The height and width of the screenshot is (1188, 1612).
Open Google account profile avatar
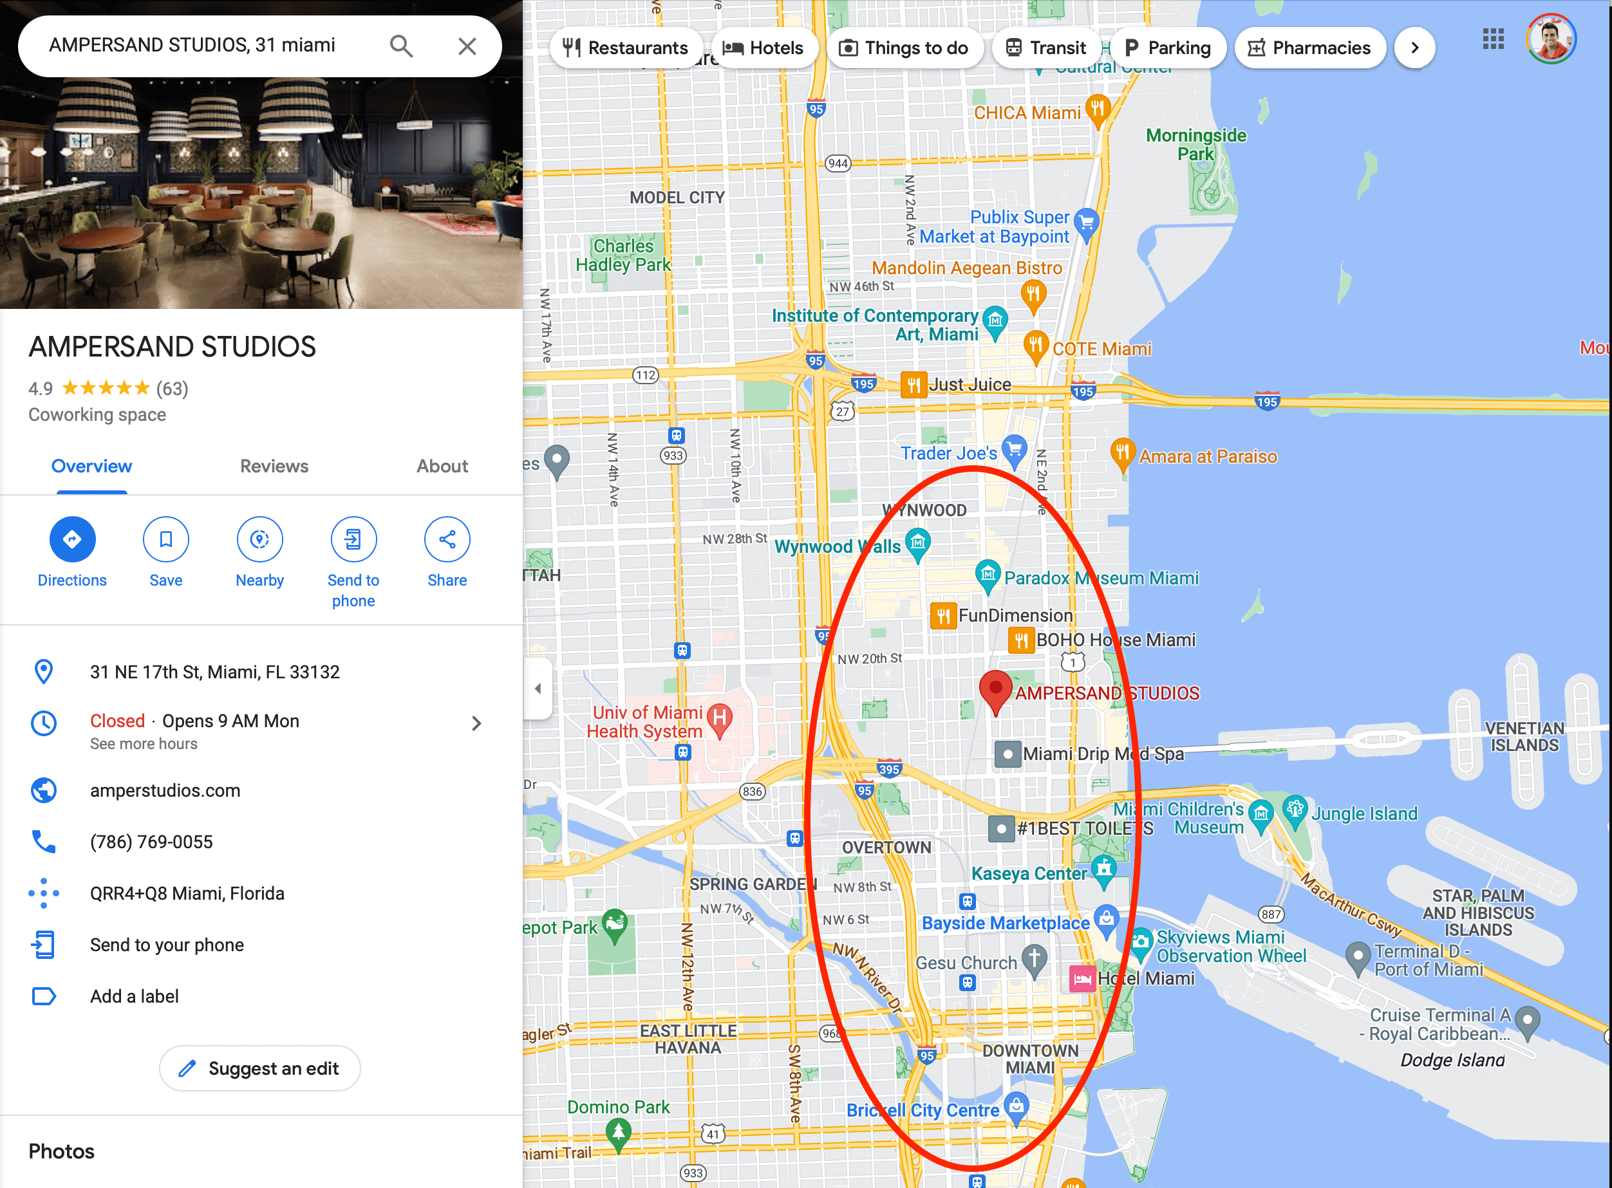pos(1551,39)
